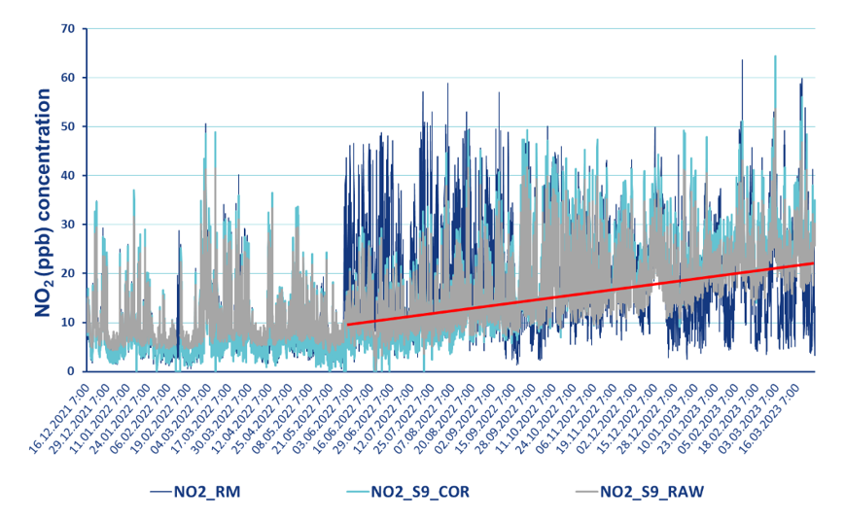The width and height of the screenshot is (845, 522).
Task: Select the NO2_S9_COR legend label
Action: (419, 493)
